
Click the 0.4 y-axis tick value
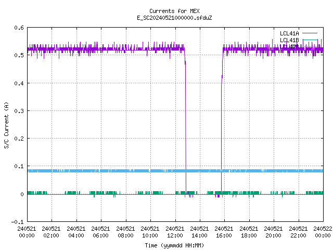[19, 83]
